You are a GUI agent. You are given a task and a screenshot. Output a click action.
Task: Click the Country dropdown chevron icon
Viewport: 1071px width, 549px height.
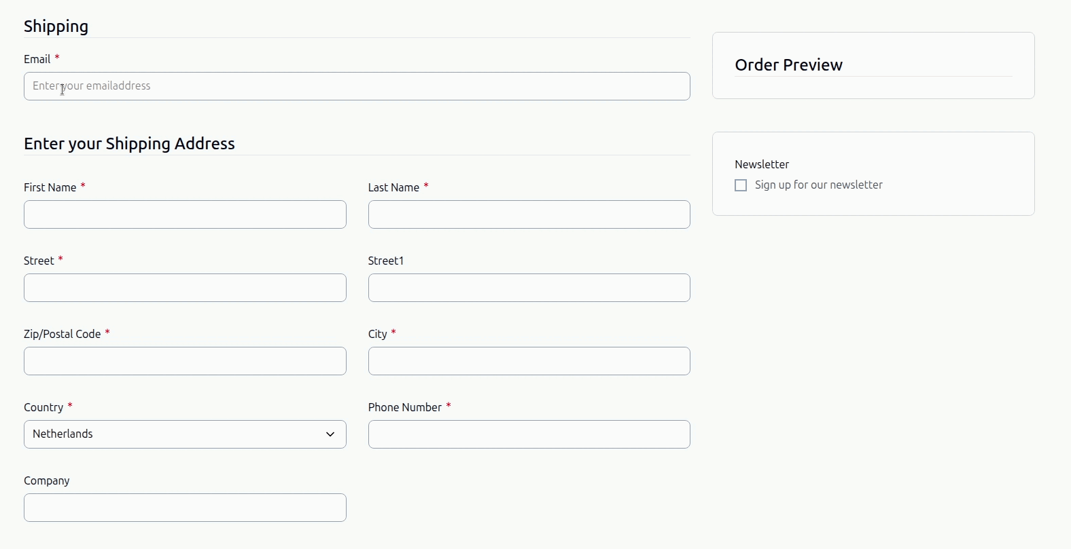pyautogui.click(x=330, y=434)
